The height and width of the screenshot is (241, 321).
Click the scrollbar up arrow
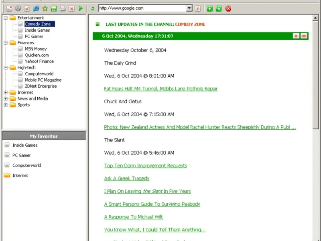pos(315,18)
